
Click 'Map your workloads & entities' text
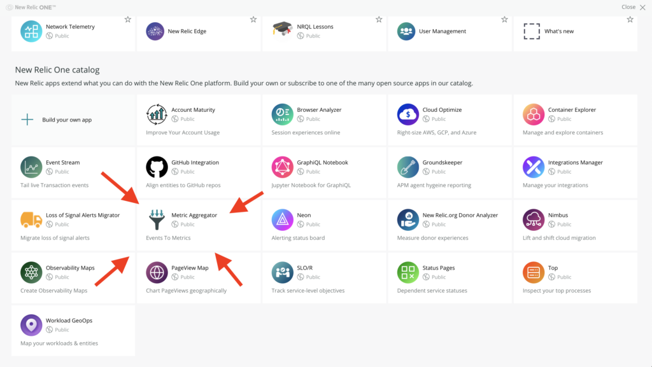click(x=59, y=343)
